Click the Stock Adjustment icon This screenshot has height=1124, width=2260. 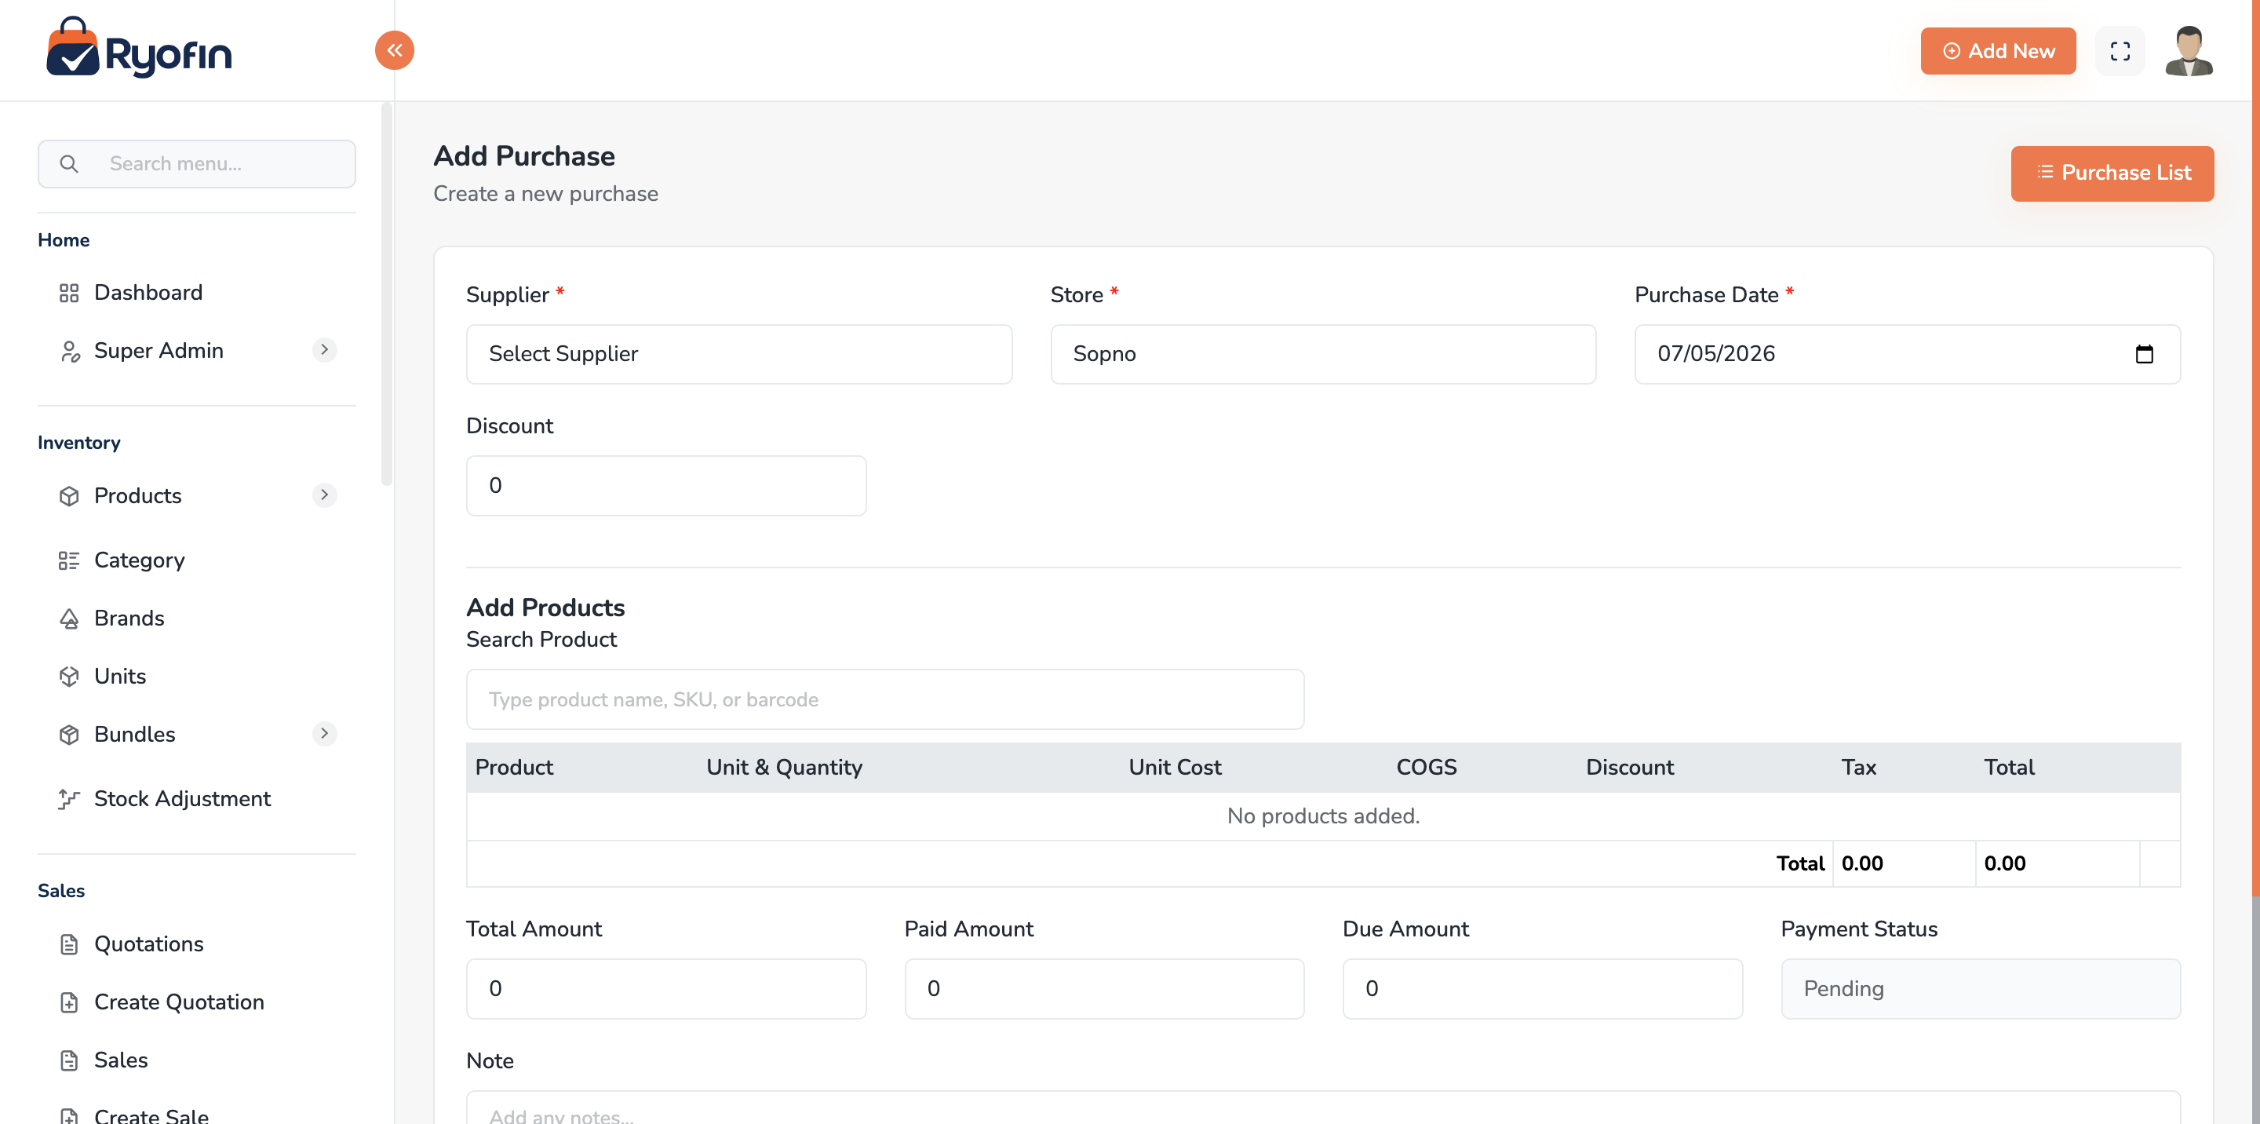pos(69,799)
